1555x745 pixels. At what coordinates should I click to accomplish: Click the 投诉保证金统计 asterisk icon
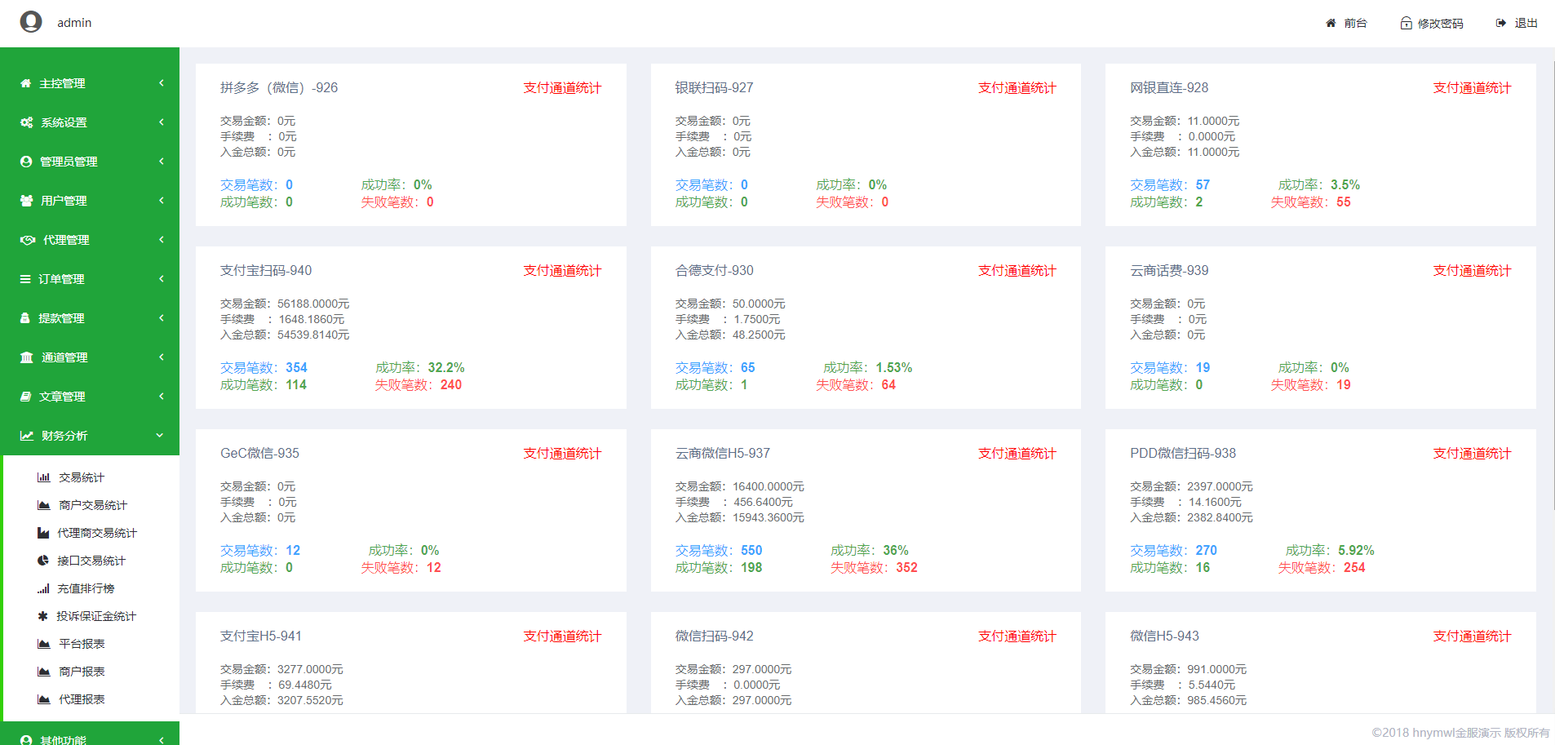[x=43, y=616]
